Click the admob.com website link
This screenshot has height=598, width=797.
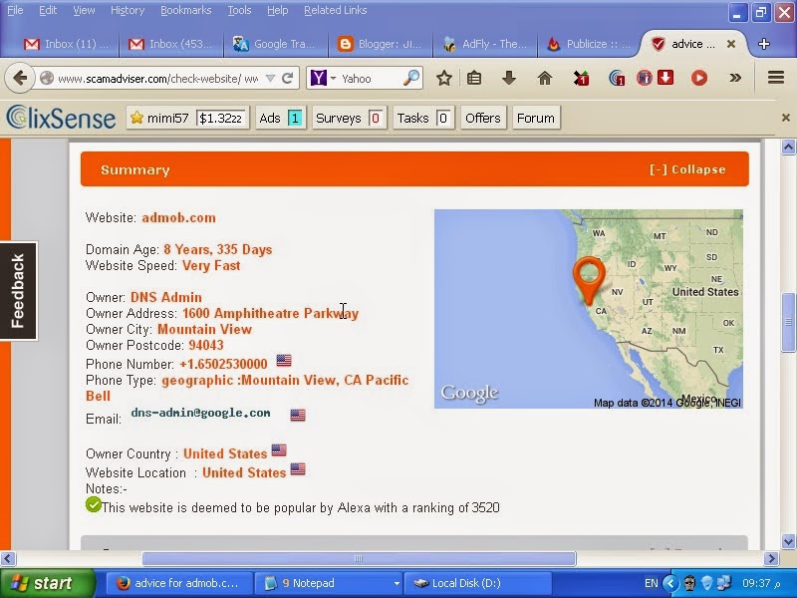[178, 217]
